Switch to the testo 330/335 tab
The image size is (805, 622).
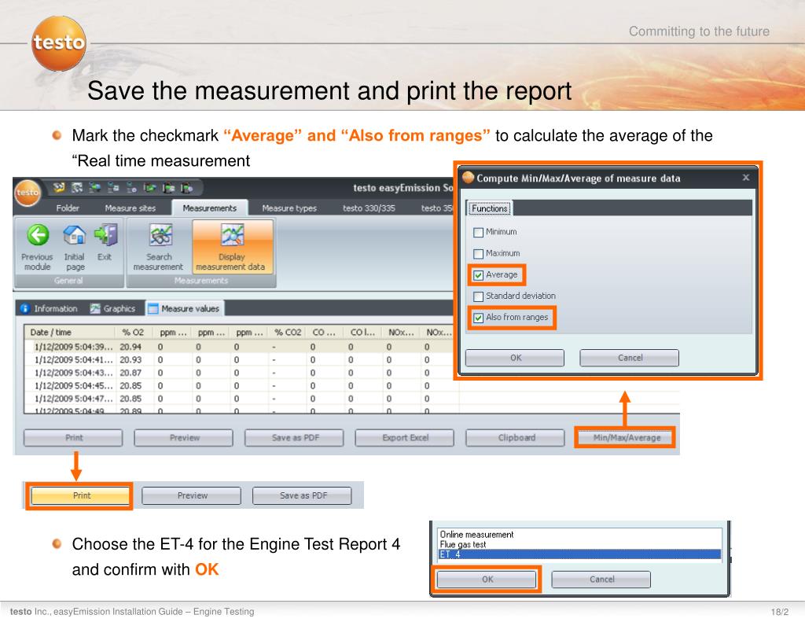pyautogui.click(x=369, y=208)
